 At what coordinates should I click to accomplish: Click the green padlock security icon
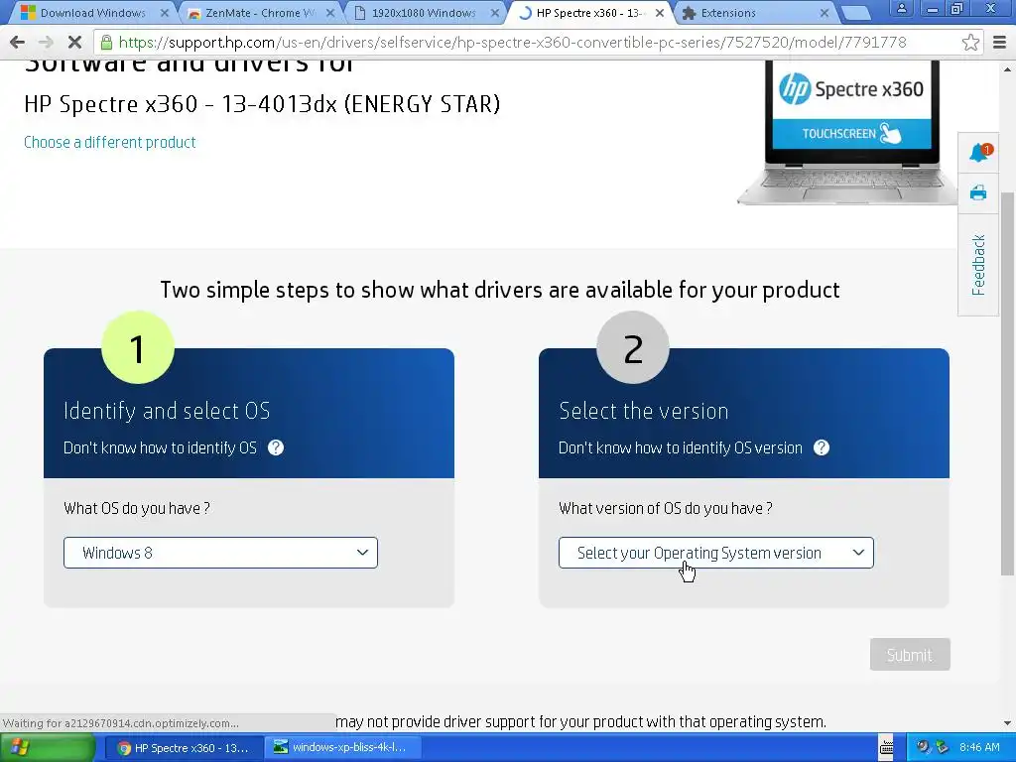105,43
